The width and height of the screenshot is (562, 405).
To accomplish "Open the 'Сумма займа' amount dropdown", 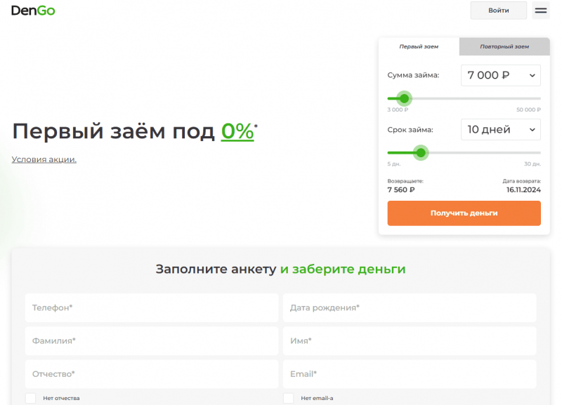I will (x=500, y=75).
